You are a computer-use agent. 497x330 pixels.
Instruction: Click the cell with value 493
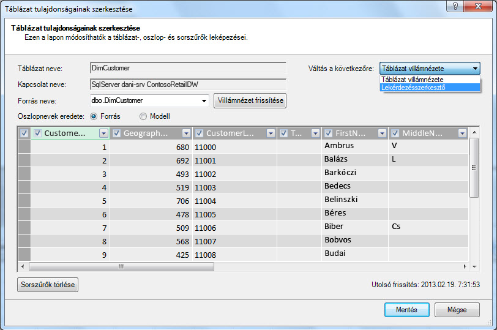coord(151,174)
